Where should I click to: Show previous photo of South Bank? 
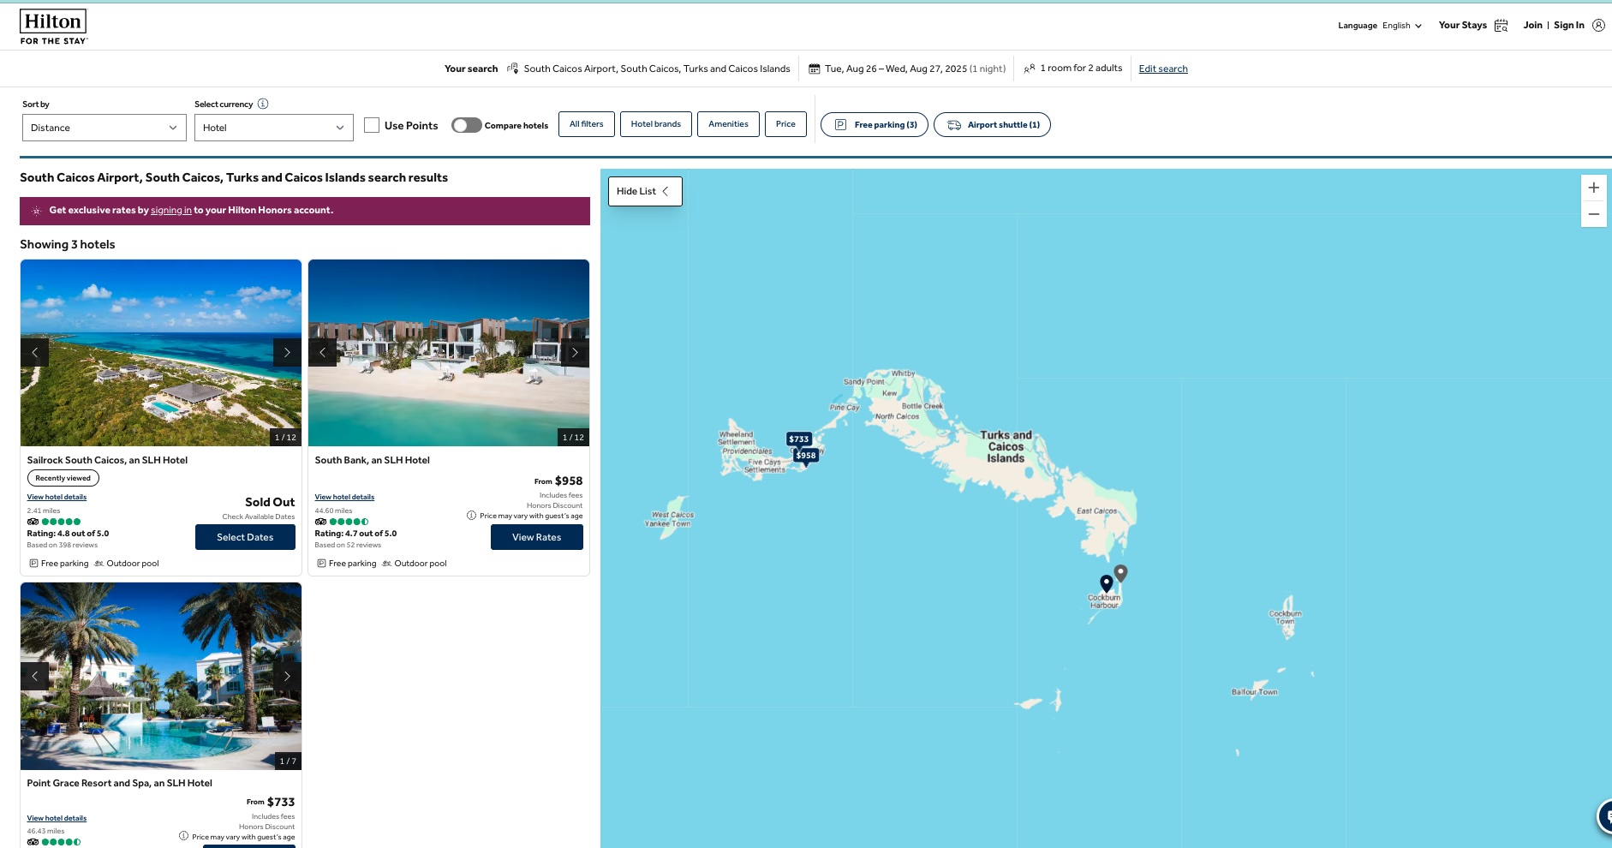click(322, 352)
